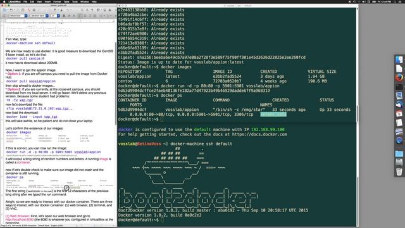This screenshot has width=405, height=228.
Task: Toggle Underline formatting in Writer
Action: click(74, 16)
